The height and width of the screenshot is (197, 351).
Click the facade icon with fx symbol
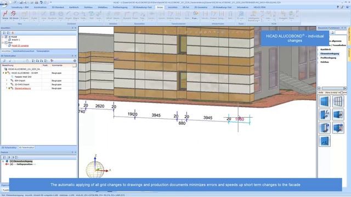click(x=325, y=114)
